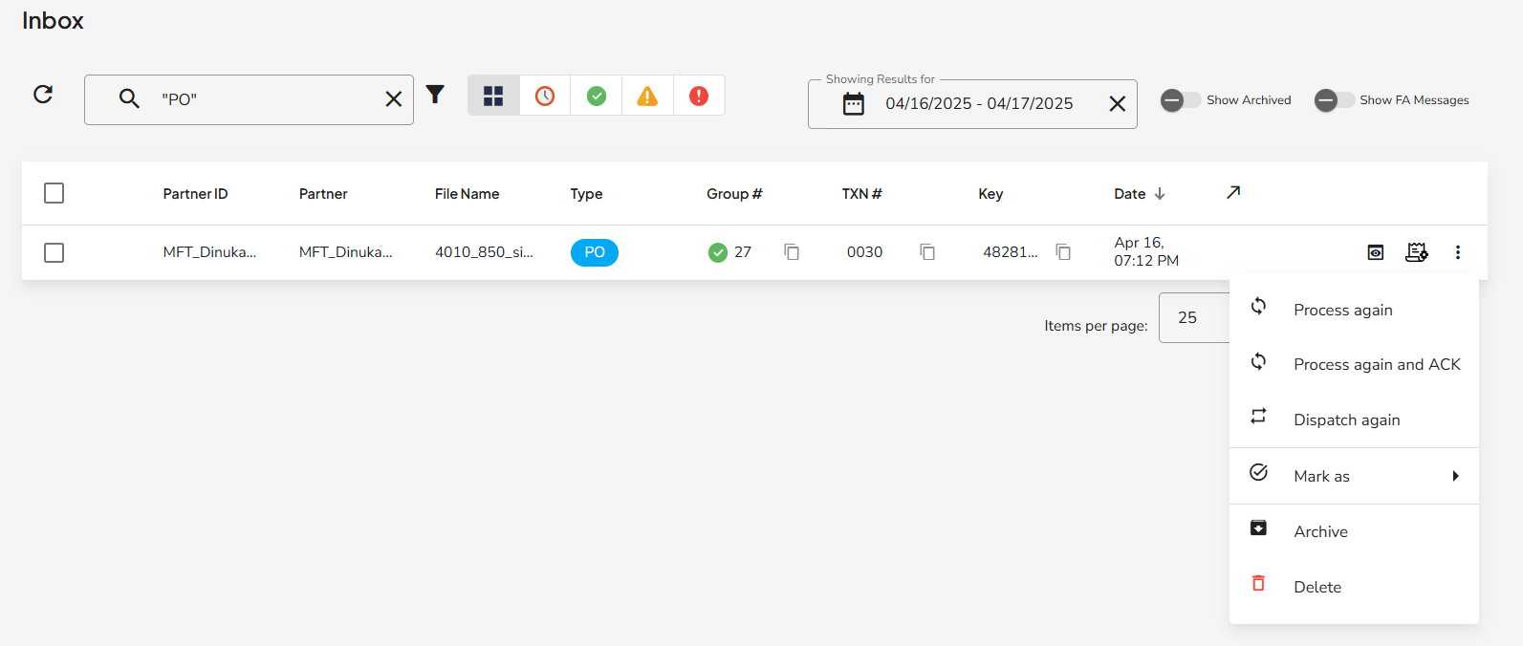
Task: Click the Mark as submenu arrow
Action: point(1455,476)
